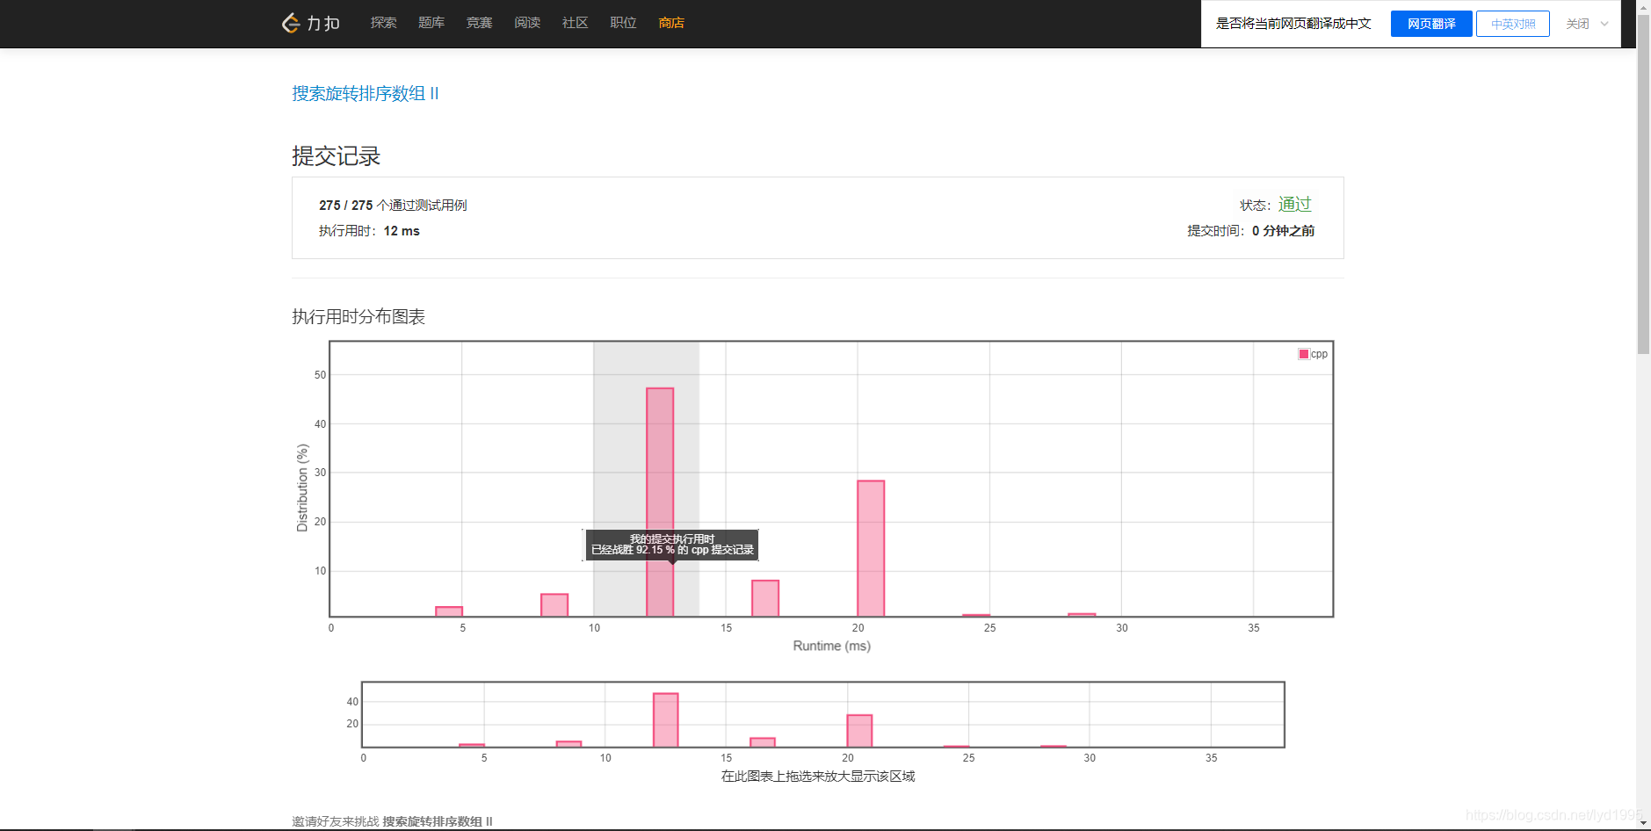Open the 商店 menu item
The image size is (1651, 831).
tap(671, 23)
